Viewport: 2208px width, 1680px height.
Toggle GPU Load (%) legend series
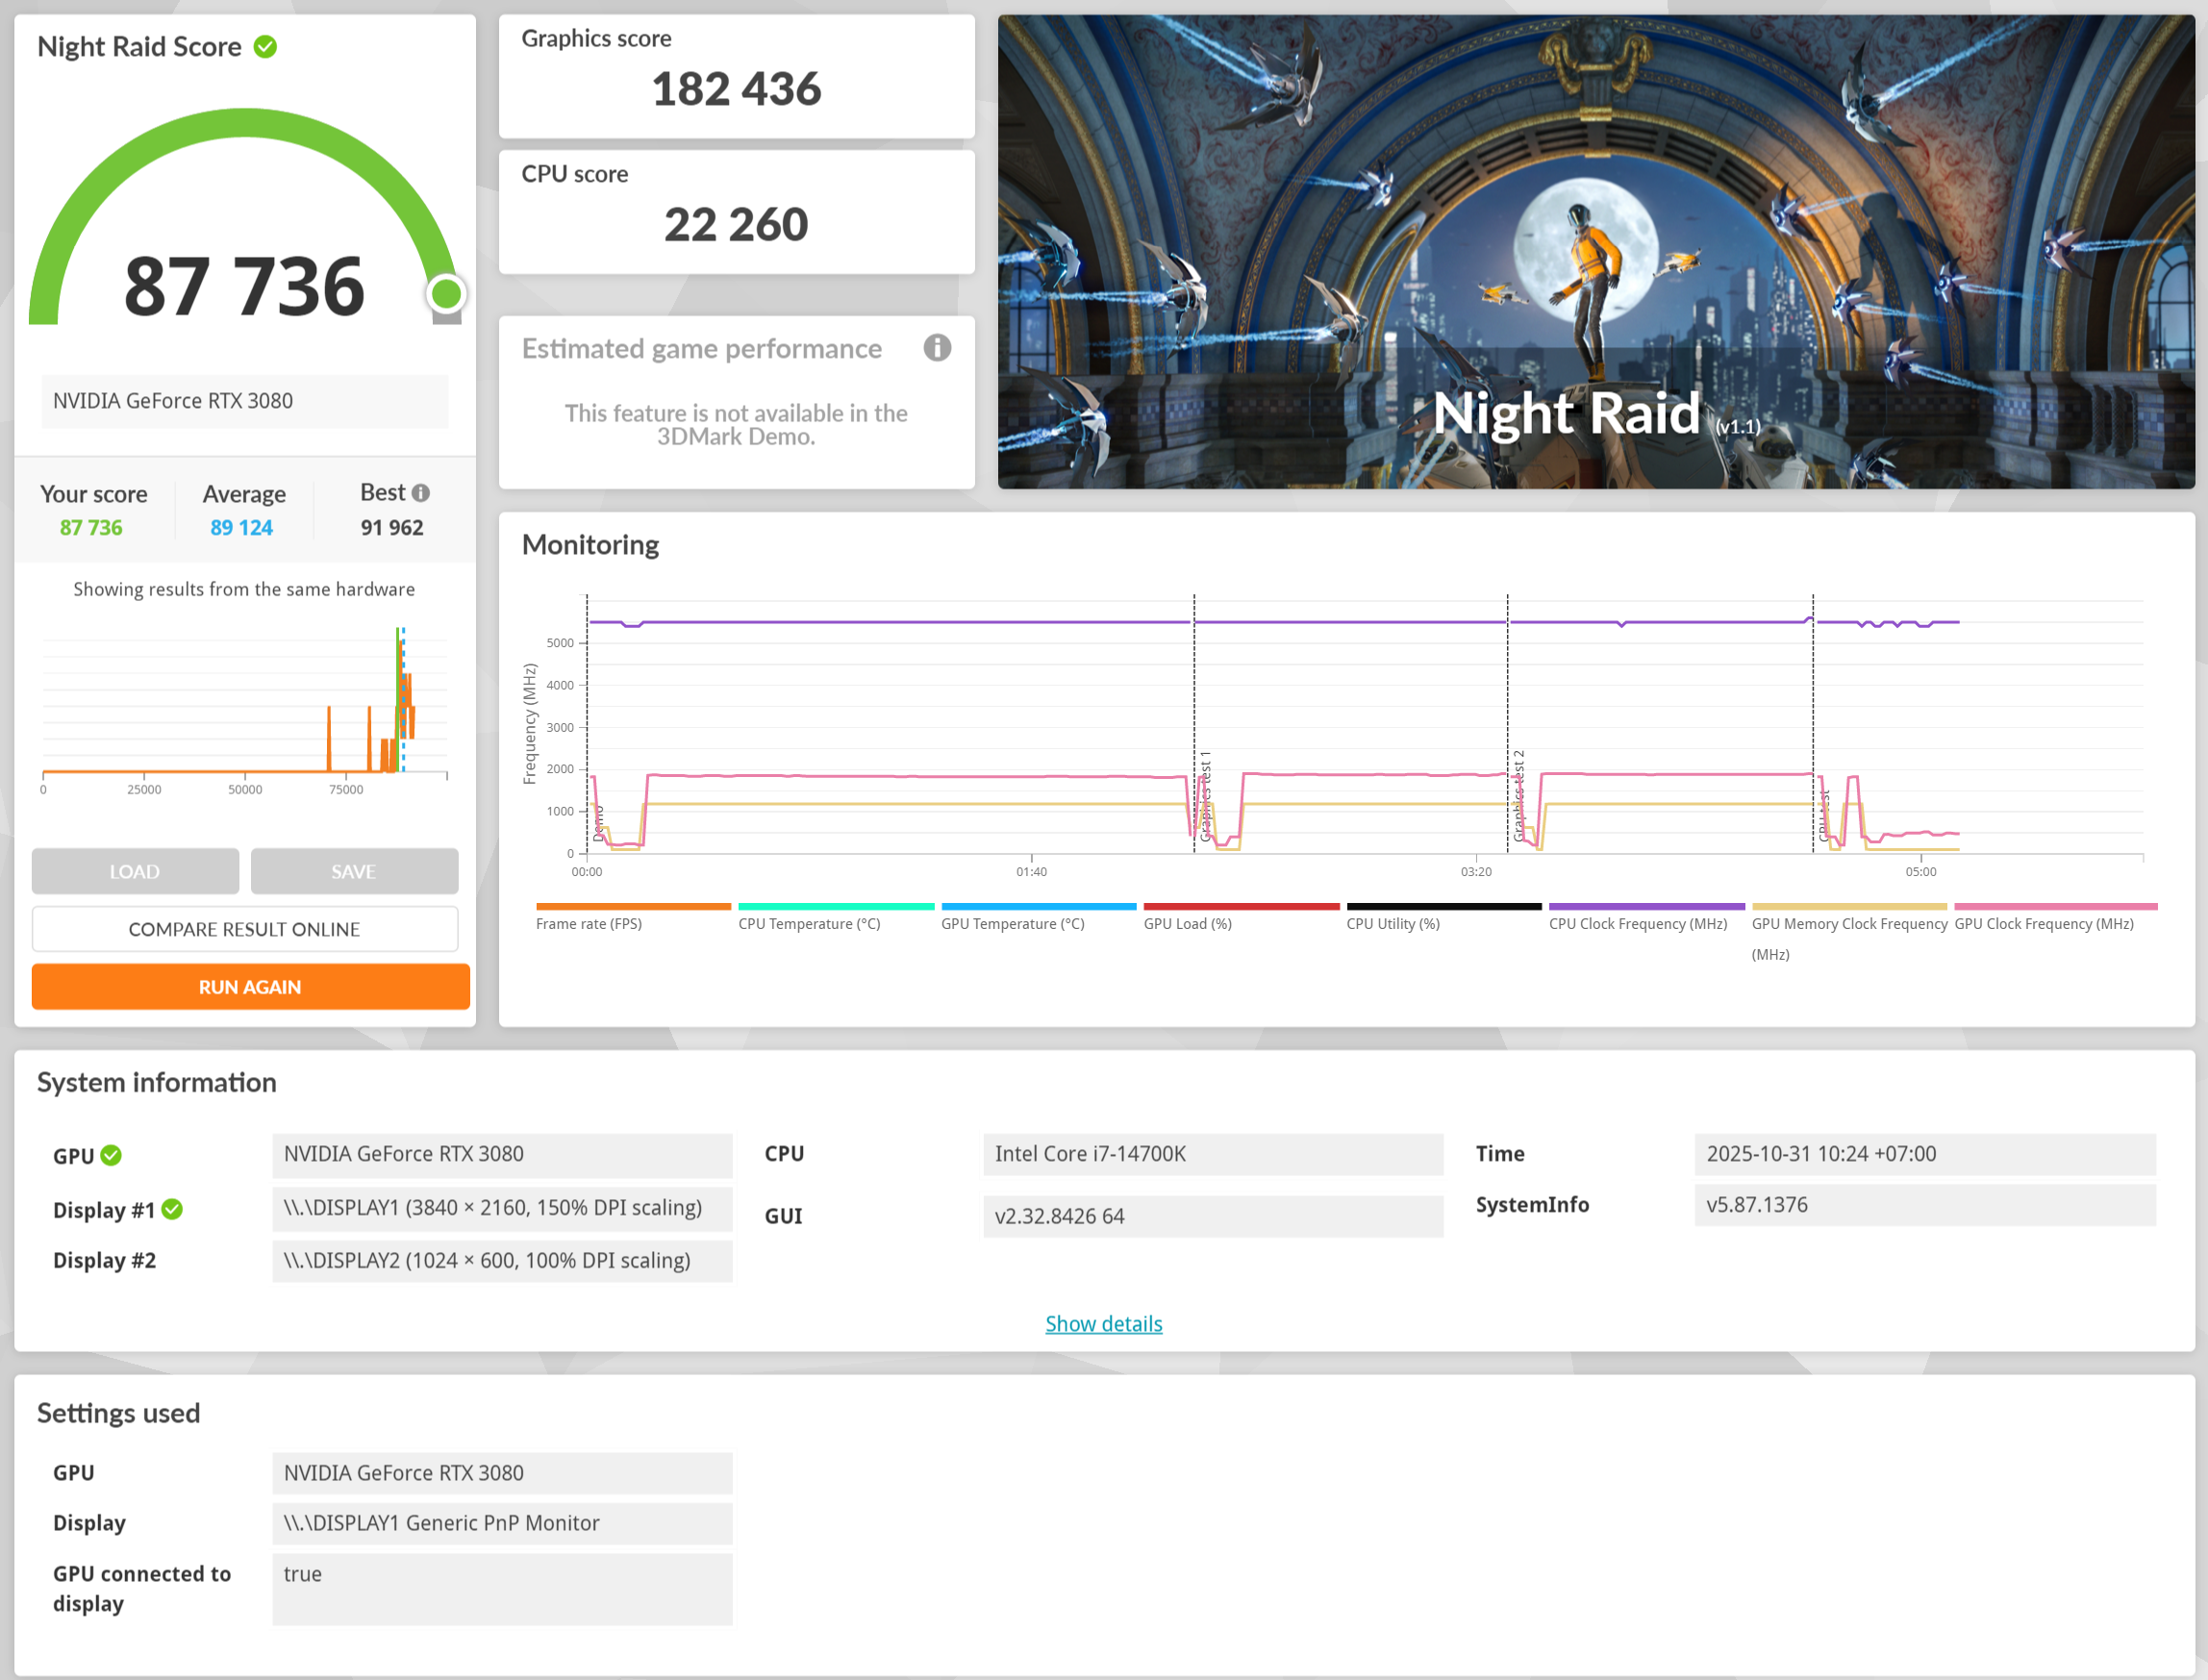pos(1187,923)
